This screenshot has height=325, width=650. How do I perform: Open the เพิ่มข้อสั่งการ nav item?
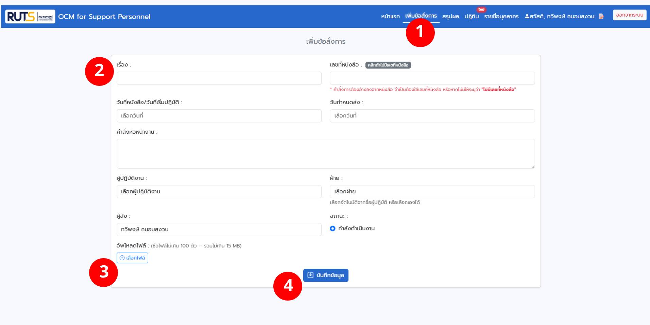421,16
